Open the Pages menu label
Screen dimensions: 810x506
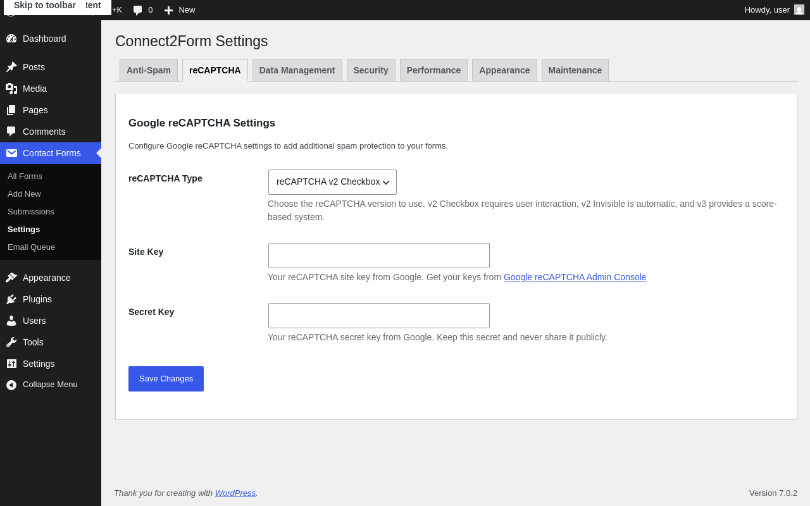tap(35, 110)
